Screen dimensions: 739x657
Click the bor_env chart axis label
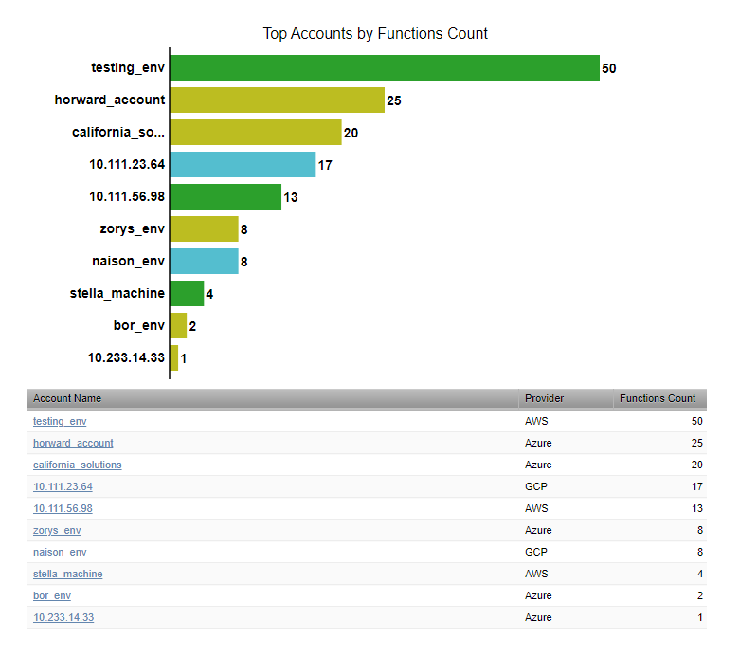[x=139, y=325]
